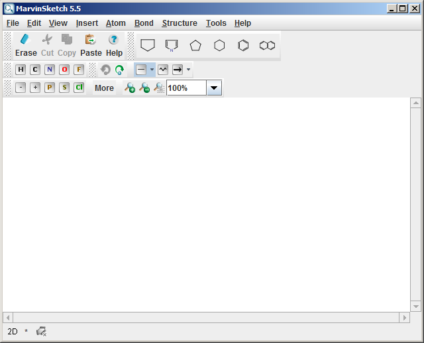The height and width of the screenshot is (343, 424).
Task: Pick the cyclohexane ring template
Action: pyautogui.click(x=219, y=45)
